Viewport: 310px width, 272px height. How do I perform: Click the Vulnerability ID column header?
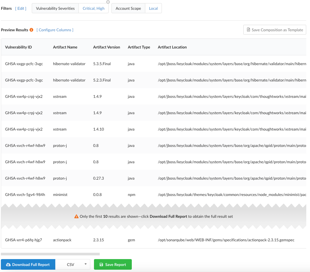click(x=18, y=47)
